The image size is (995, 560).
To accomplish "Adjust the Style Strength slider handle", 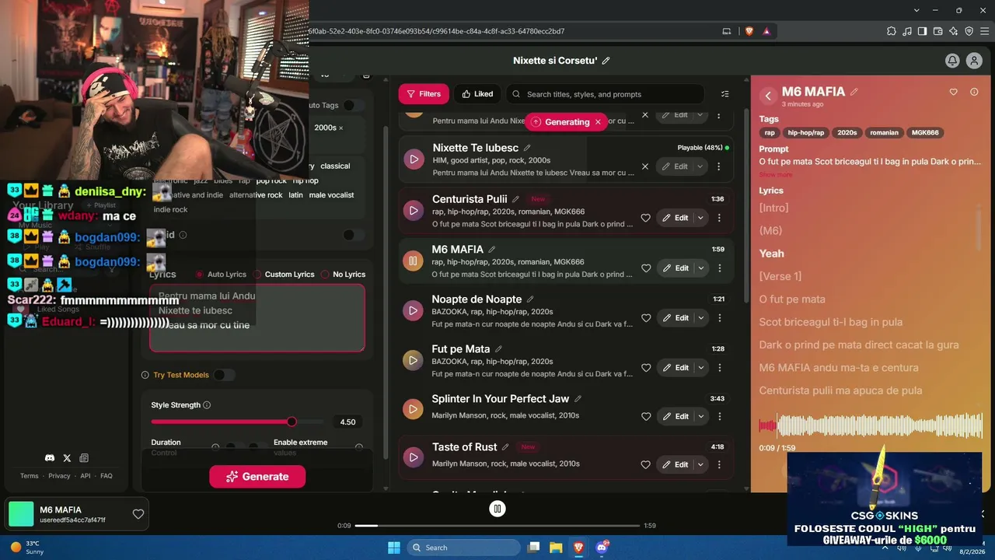I will click(x=292, y=422).
